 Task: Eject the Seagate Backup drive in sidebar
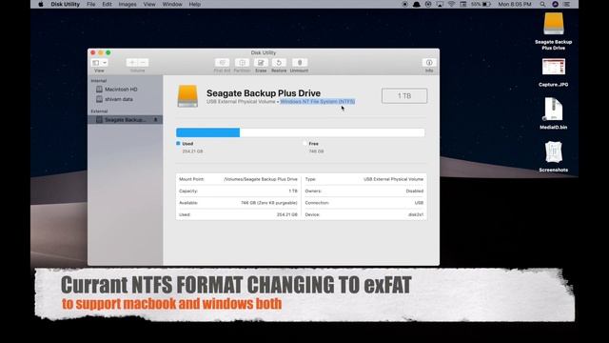click(x=156, y=120)
